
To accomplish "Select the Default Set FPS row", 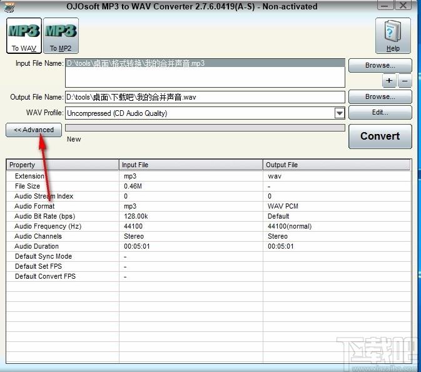I will (x=208, y=266).
